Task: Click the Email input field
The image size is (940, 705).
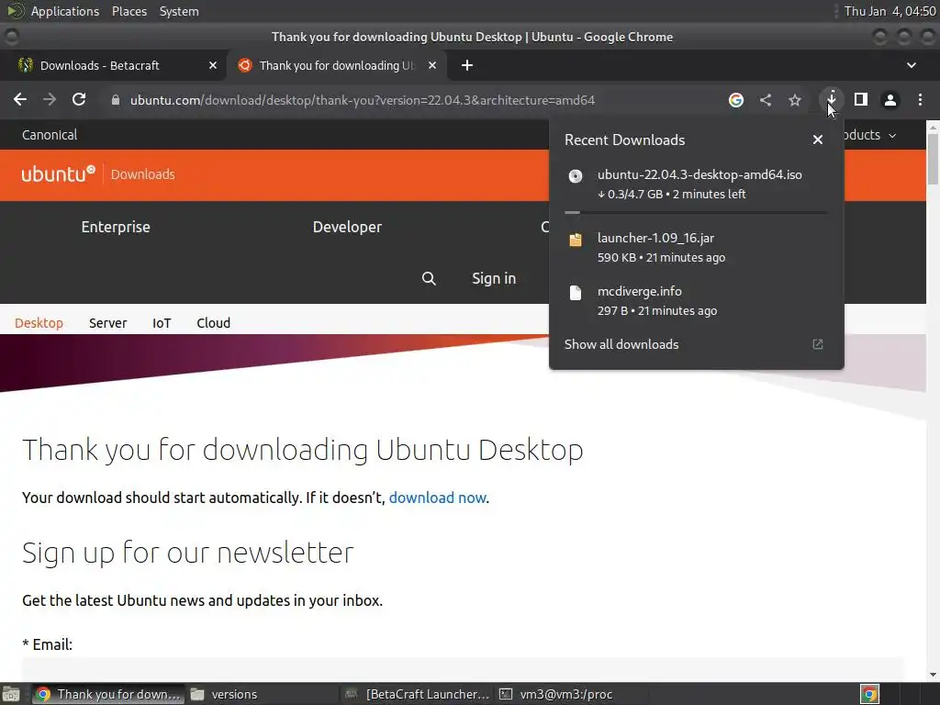Action: [463, 668]
